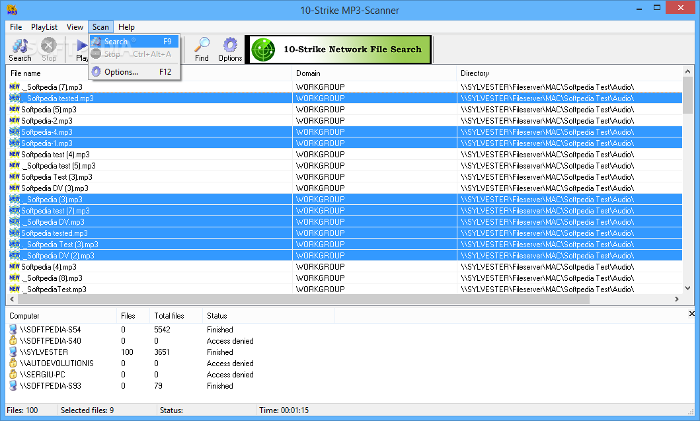
Task: Click the Files column header
Action: pyautogui.click(x=133, y=316)
